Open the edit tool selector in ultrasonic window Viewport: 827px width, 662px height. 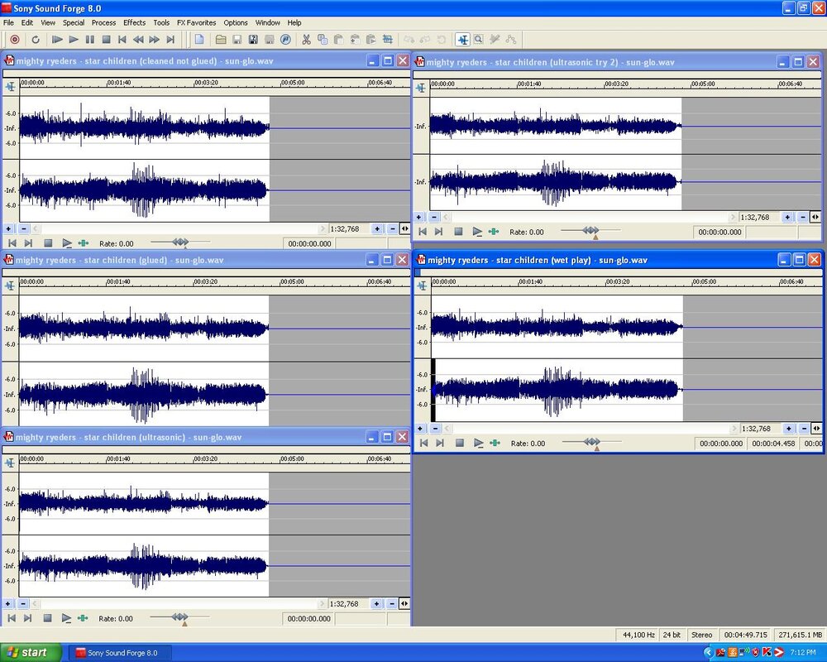point(11,463)
